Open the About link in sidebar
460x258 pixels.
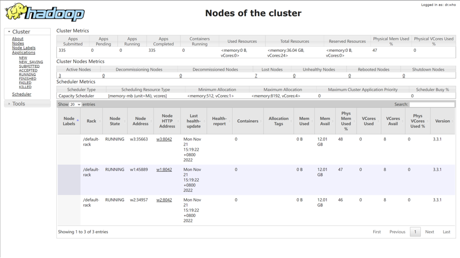click(x=18, y=39)
